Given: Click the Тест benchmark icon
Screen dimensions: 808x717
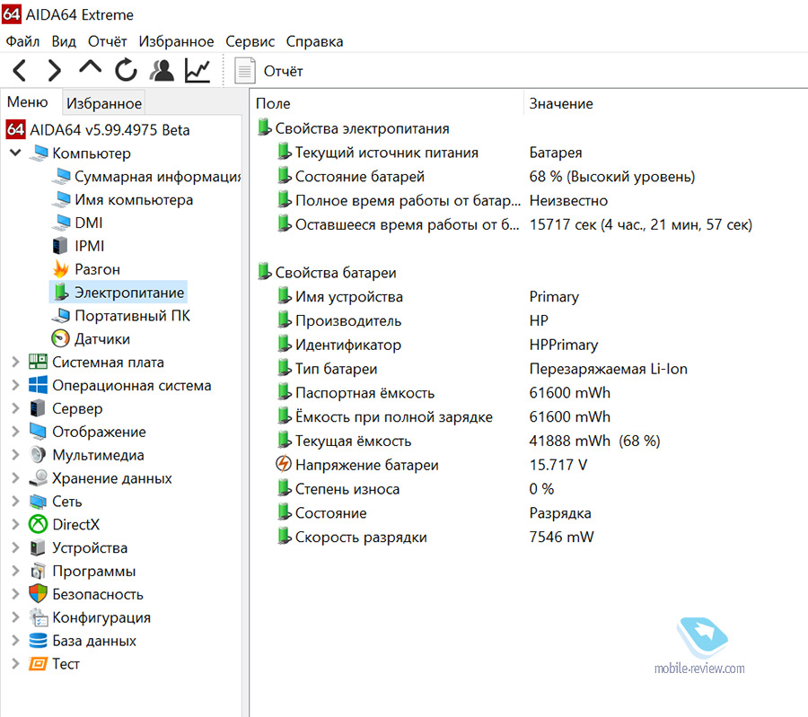Looking at the screenshot, I should tap(38, 663).
